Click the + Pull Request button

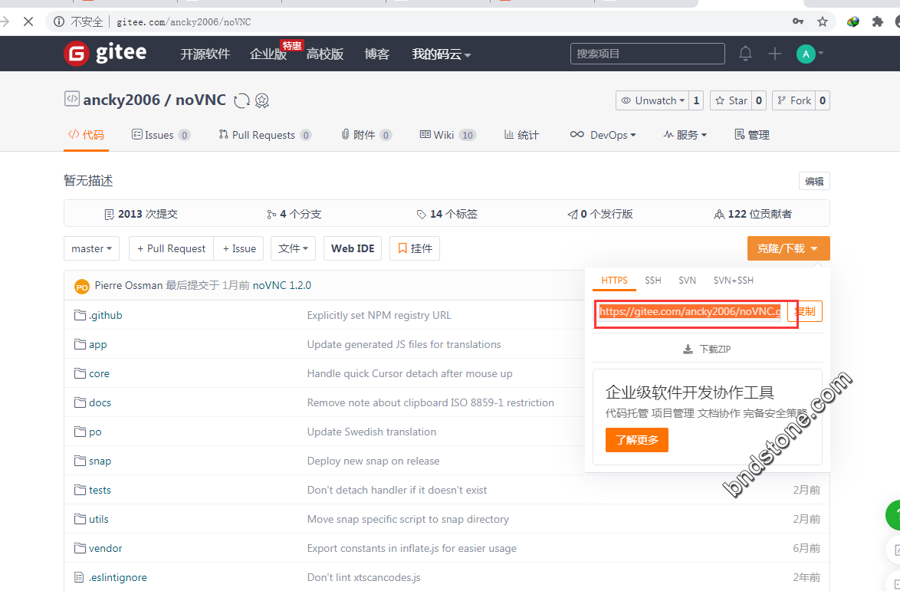coord(171,248)
